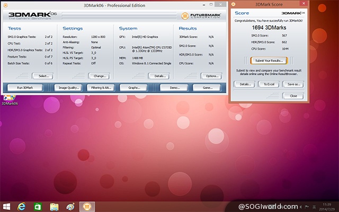The height and width of the screenshot is (212, 339).
Task: Click the '1694 3DMarks' score text
Action: coord(269,28)
